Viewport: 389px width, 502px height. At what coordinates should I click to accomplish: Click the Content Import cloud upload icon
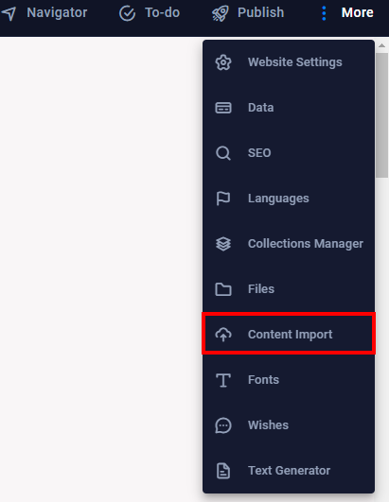tap(223, 335)
